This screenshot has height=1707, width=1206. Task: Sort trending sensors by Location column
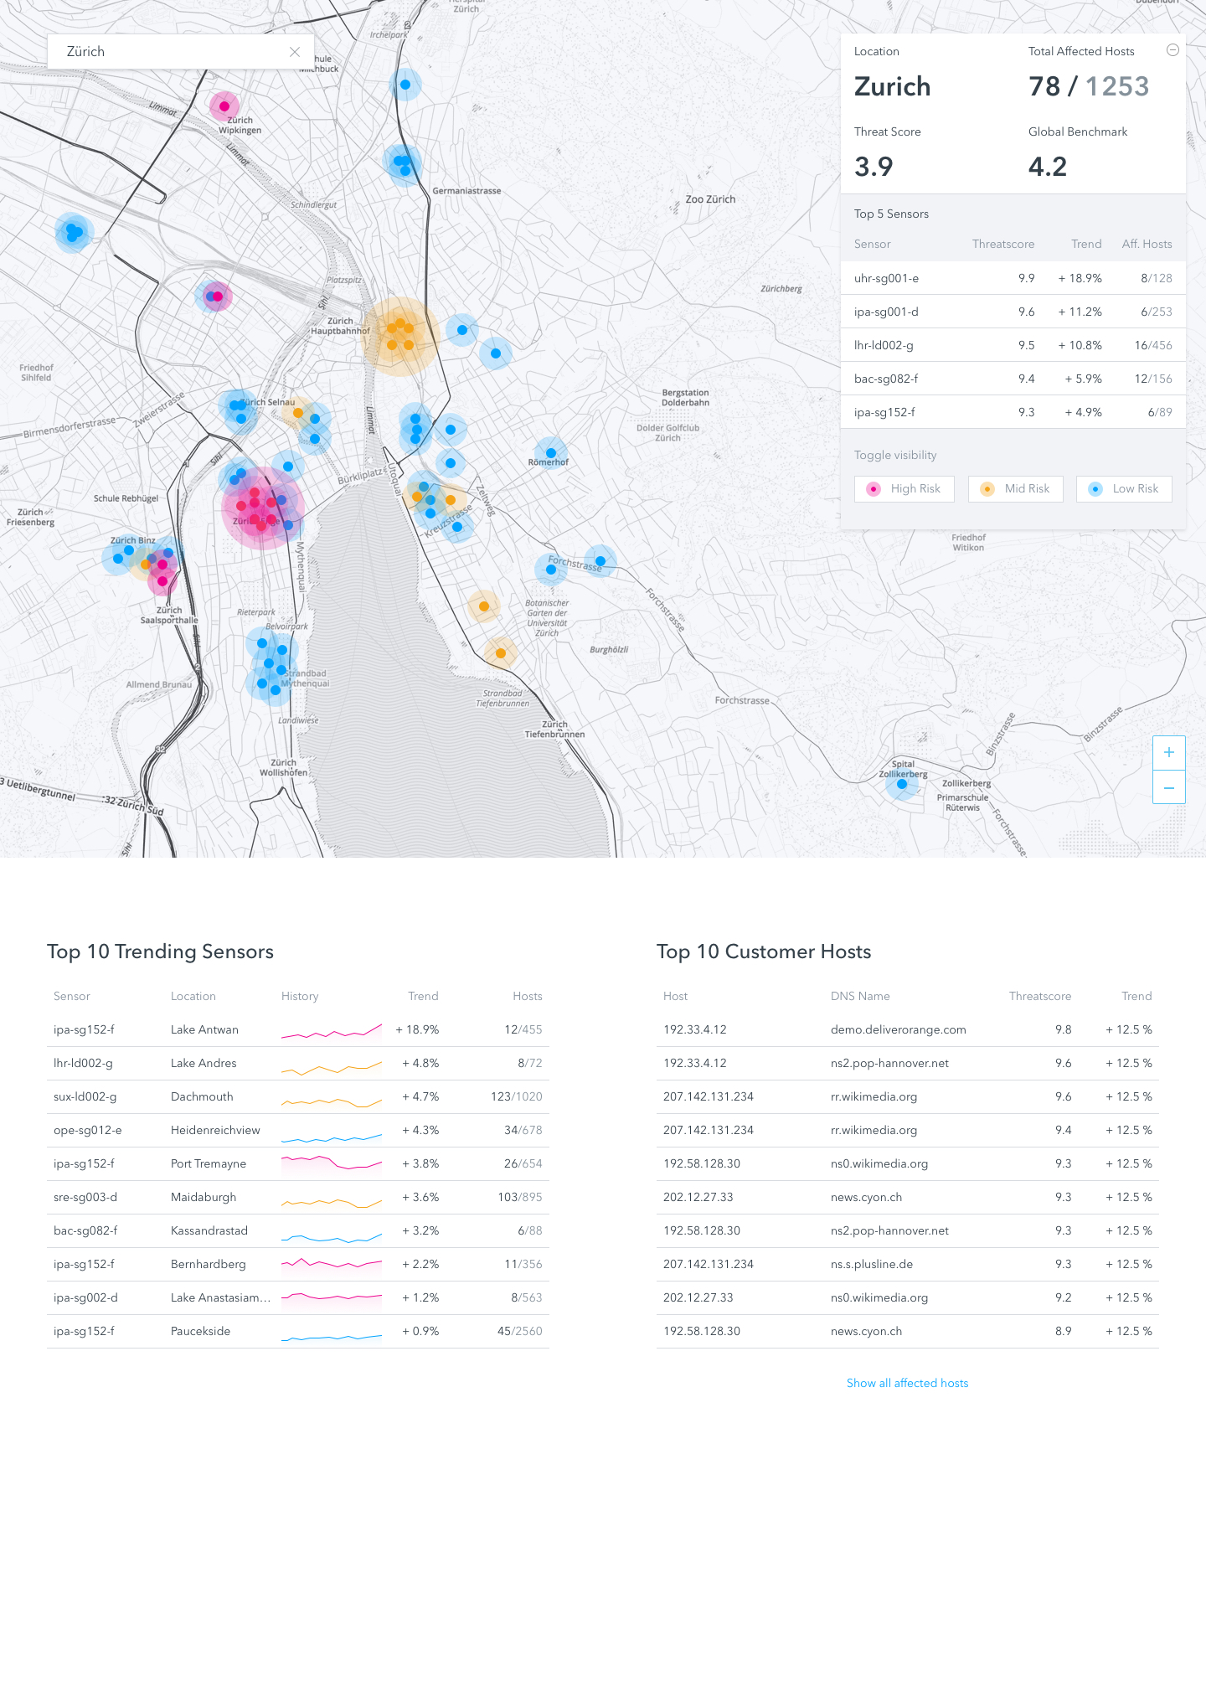[x=193, y=996]
